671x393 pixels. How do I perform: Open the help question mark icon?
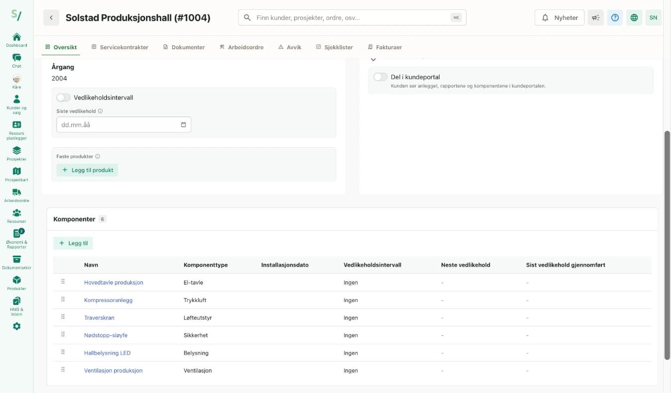615,17
